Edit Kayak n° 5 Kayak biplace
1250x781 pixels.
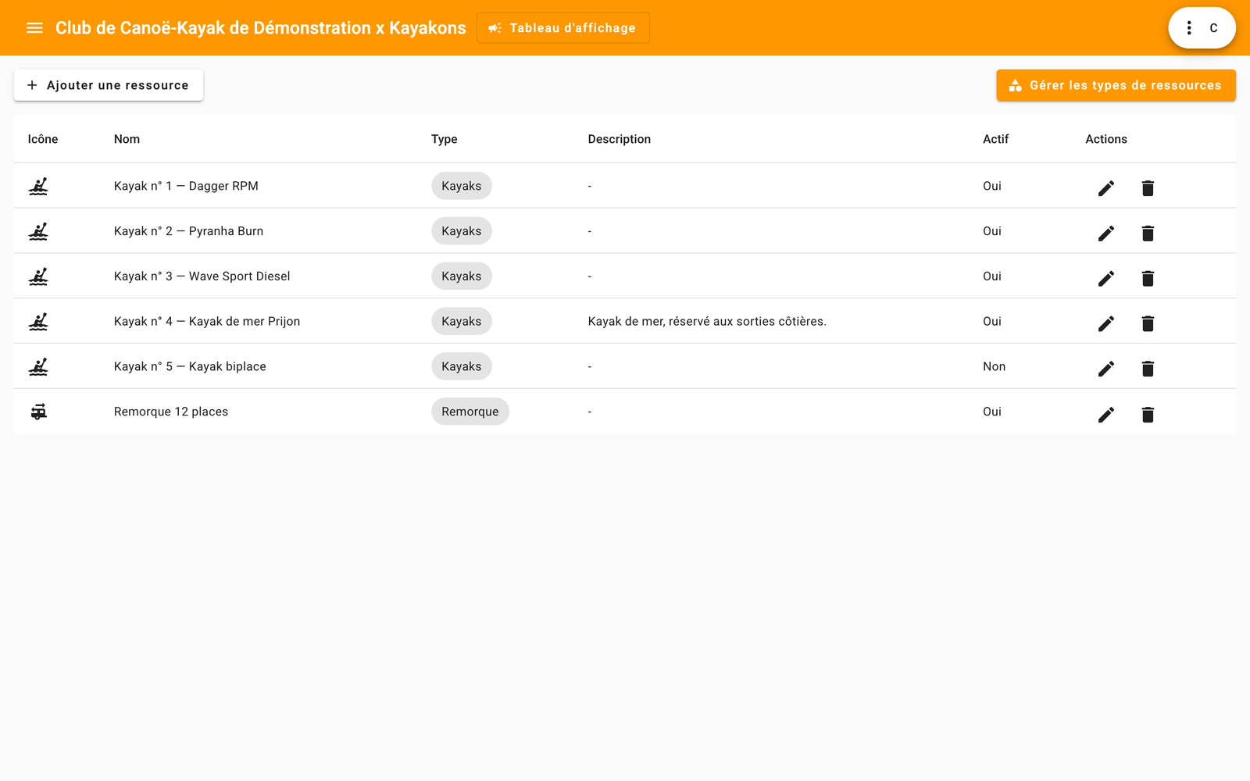[x=1106, y=369]
